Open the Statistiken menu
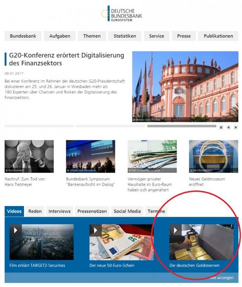Viewport: 242px width, 287px height. (x=125, y=36)
